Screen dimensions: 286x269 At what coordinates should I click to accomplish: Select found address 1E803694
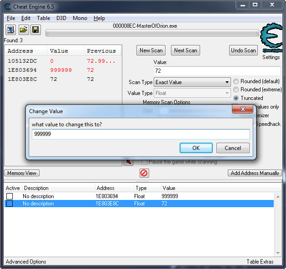[x=22, y=70]
